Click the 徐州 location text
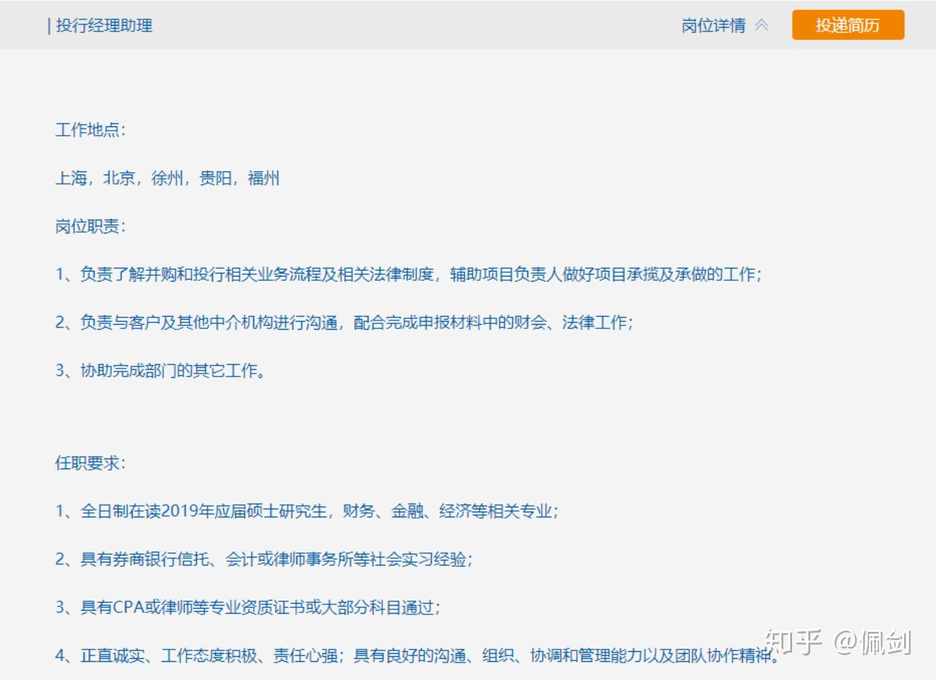Image resolution: width=936 pixels, height=680 pixels. click(x=167, y=178)
